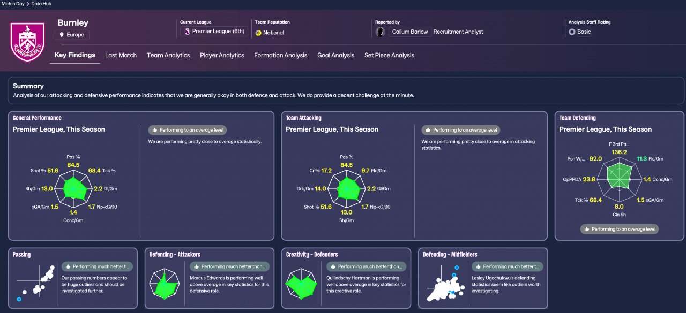Switch to the Set Piece Analysis tab

pos(389,55)
